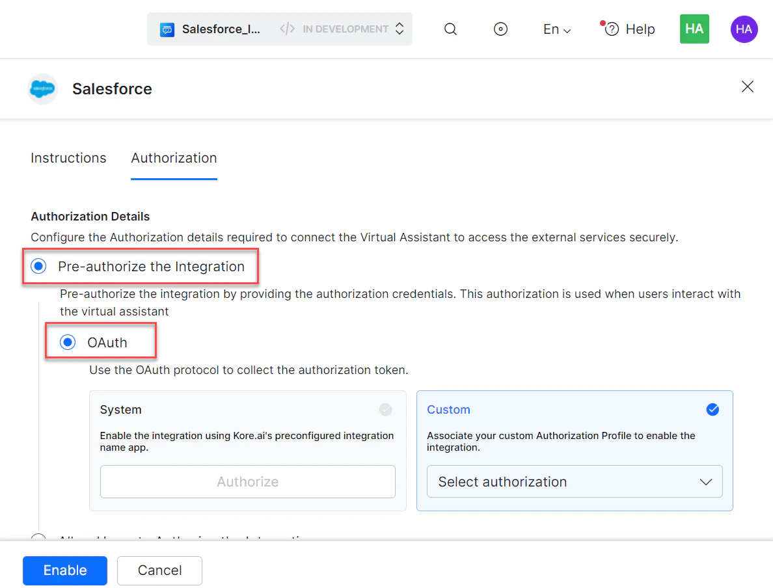Select the green HA workspace icon
This screenshot has height=588, width=773.
coord(694,29)
